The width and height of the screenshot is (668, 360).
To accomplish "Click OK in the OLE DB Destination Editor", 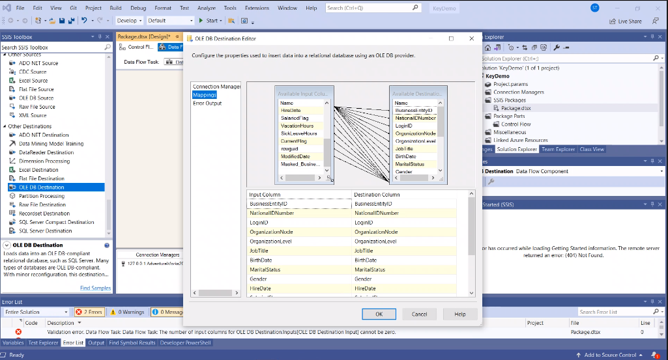I will point(379,314).
